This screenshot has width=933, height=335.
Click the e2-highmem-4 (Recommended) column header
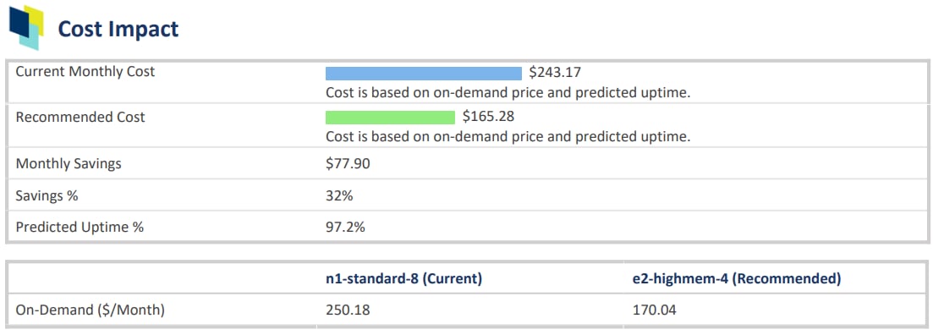737,279
